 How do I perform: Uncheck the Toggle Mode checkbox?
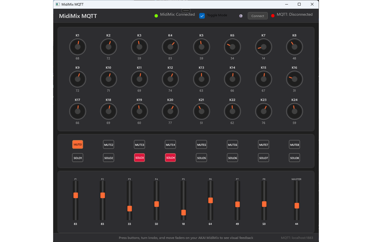coord(202,16)
